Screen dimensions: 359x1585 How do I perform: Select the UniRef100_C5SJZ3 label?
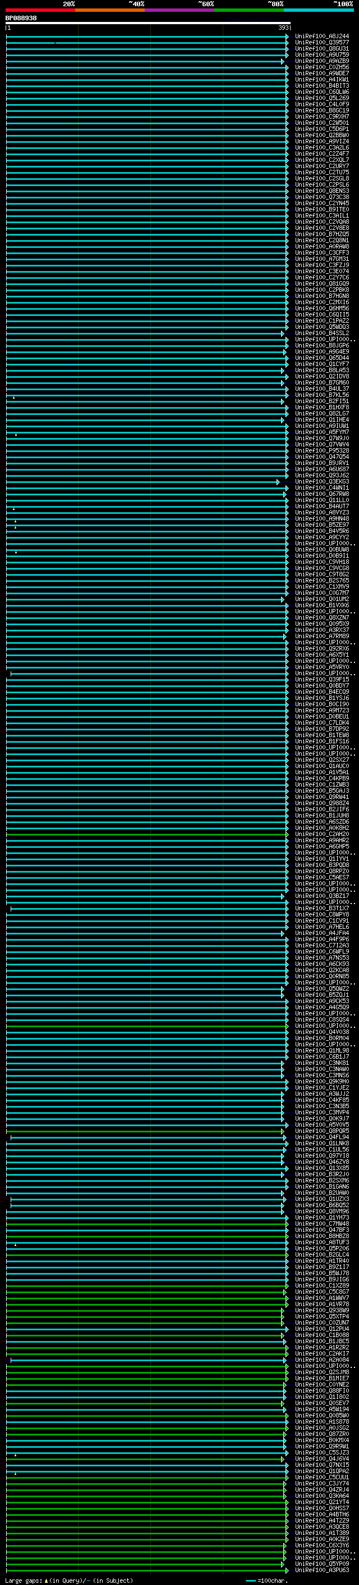point(322,1452)
